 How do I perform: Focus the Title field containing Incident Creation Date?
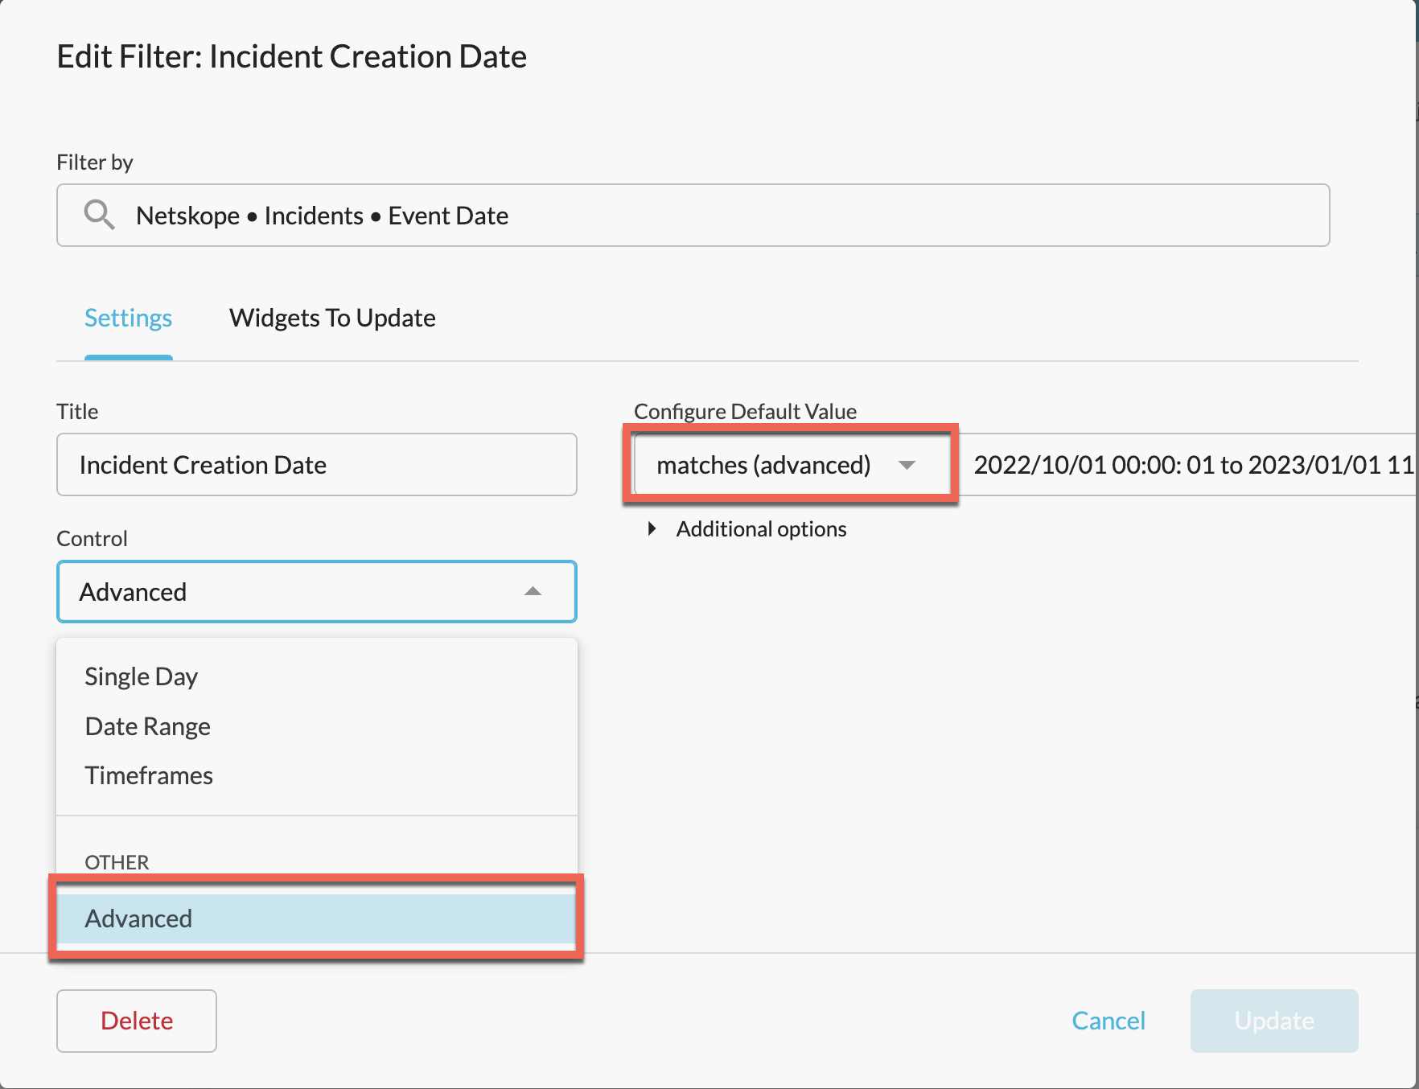click(x=317, y=465)
